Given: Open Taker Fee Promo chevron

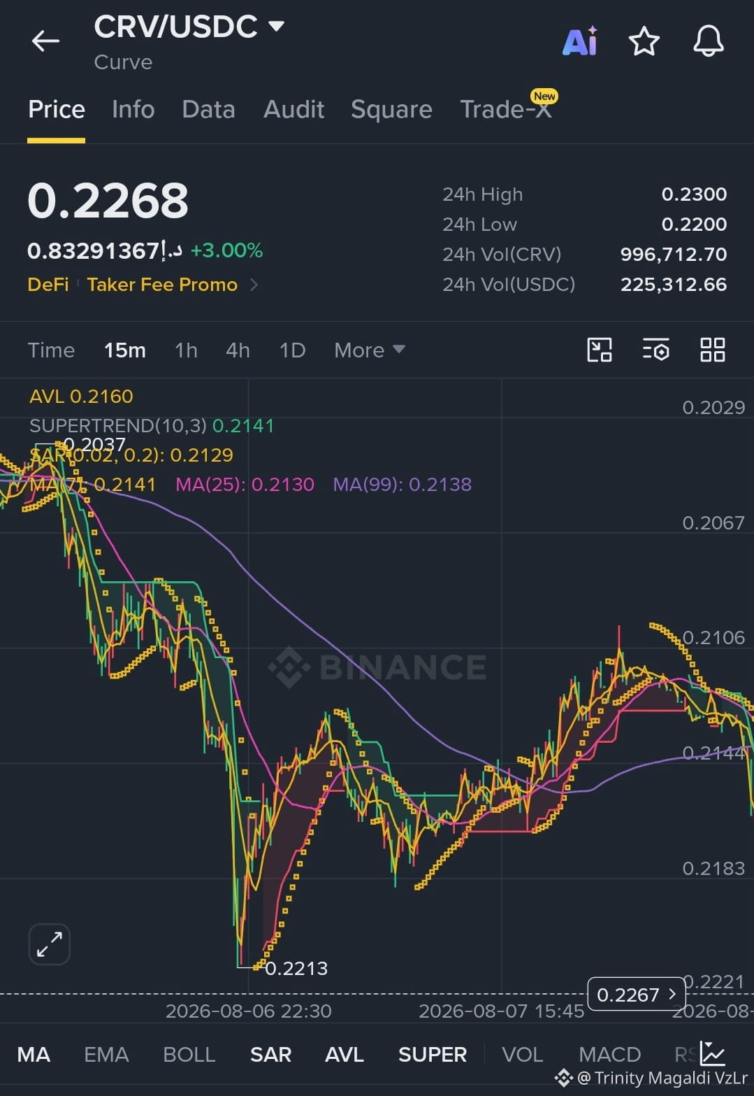Looking at the screenshot, I should [x=254, y=285].
